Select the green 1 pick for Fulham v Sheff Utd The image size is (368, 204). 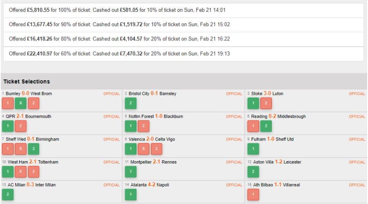(x=253, y=149)
